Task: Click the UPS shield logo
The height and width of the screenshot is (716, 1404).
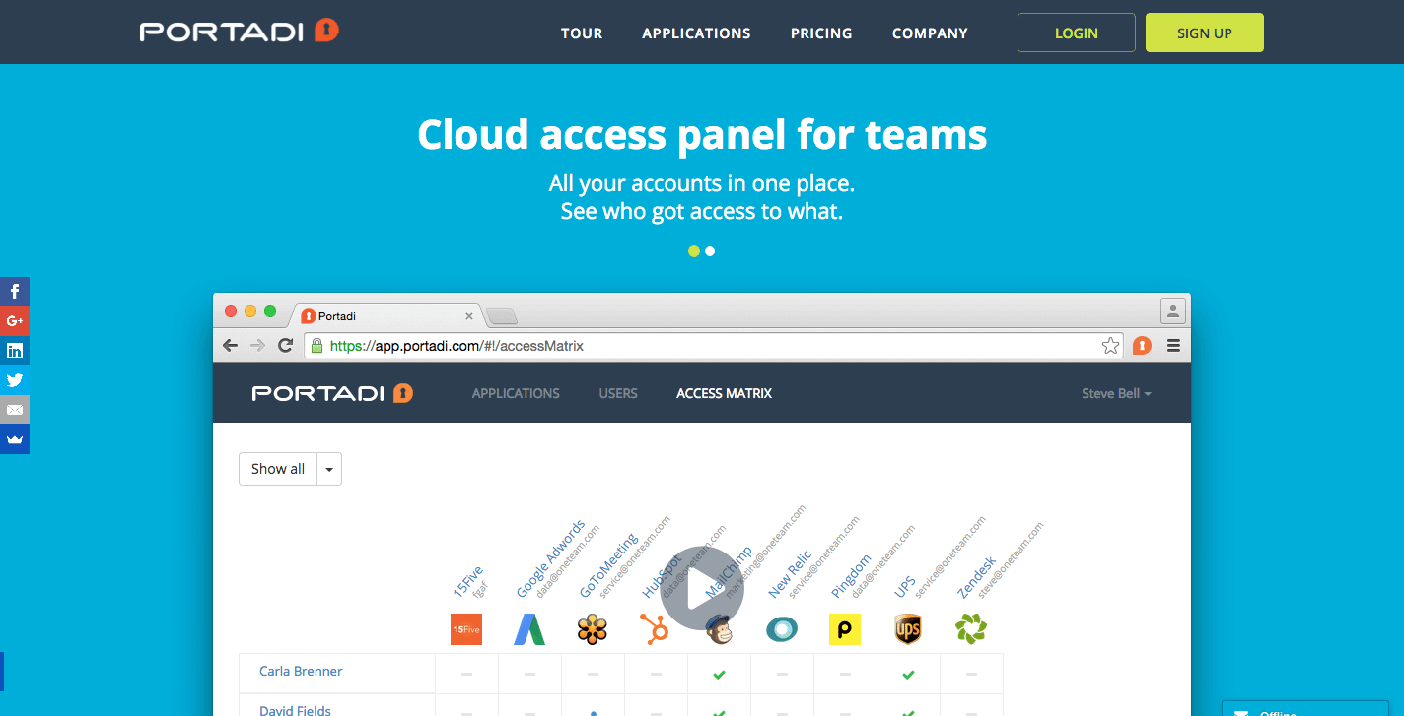Action: (908, 629)
